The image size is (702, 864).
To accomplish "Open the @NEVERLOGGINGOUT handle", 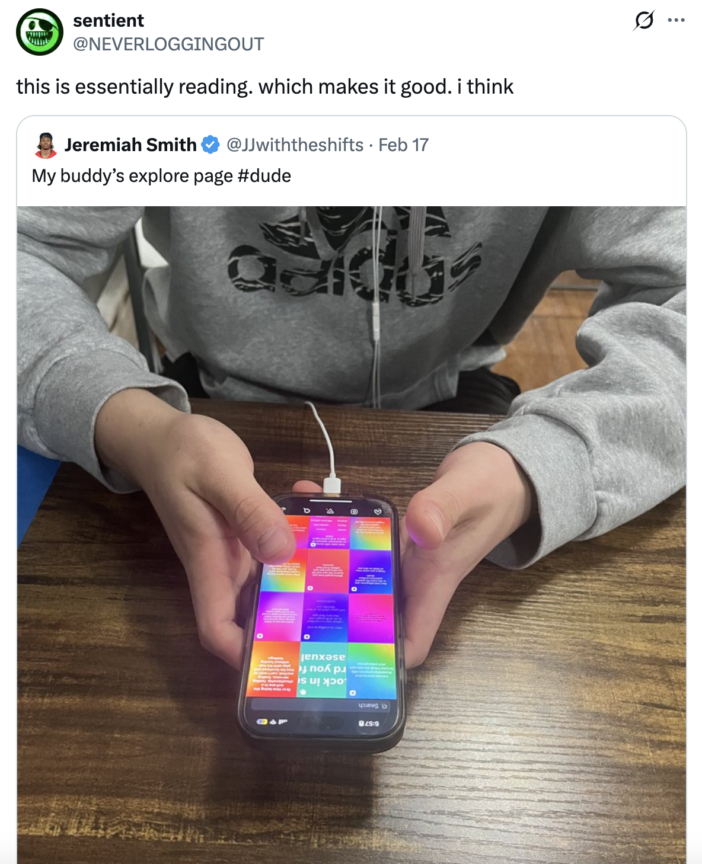I will click(x=168, y=44).
